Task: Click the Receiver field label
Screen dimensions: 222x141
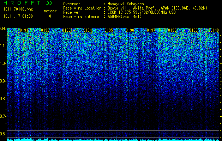Action: coord(72,12)
